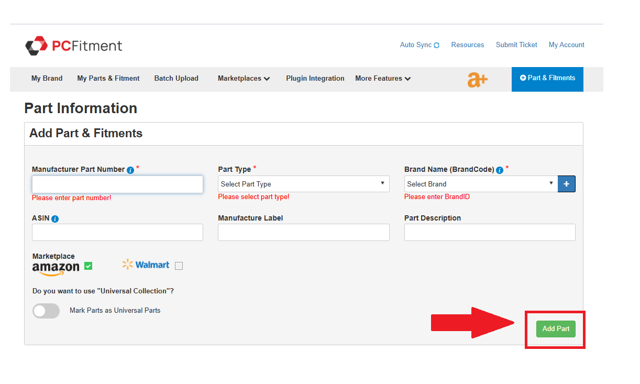Open the Select Part Type dropdown
640x384 pixels.
303,184
